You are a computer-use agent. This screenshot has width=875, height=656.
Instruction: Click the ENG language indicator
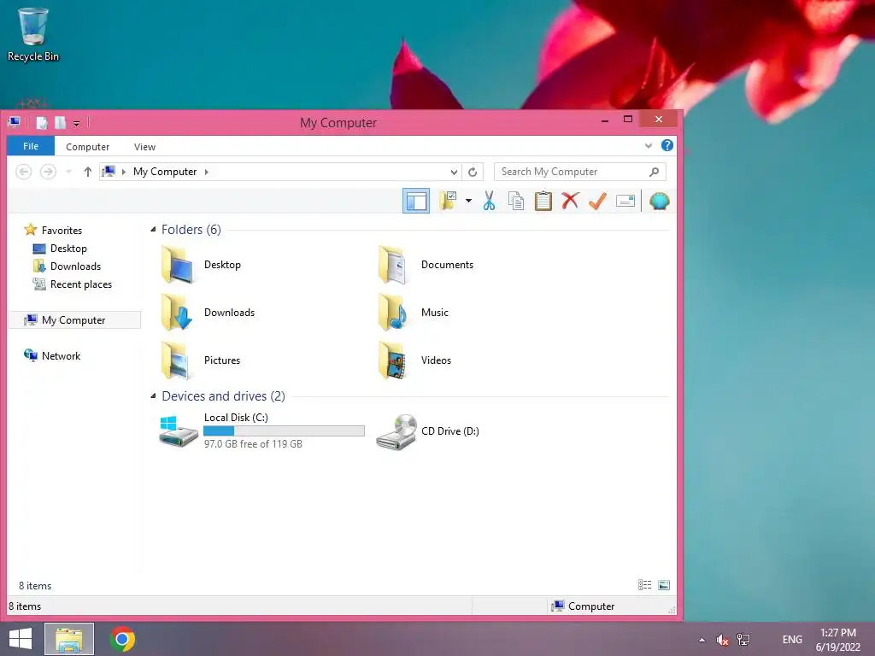click(792, 640)
